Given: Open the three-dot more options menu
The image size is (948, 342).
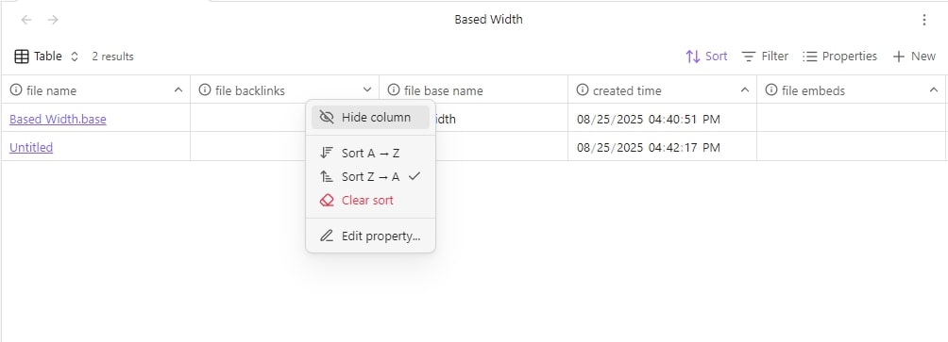Looking at the screenshot, I should [x=923, y=20].
